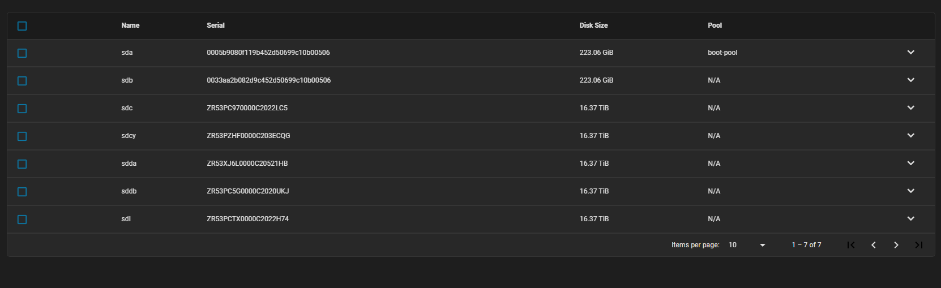Viewport: 941px width, 288px height.
Task: Select all disks with header checkbox
Action: point(22,25)
